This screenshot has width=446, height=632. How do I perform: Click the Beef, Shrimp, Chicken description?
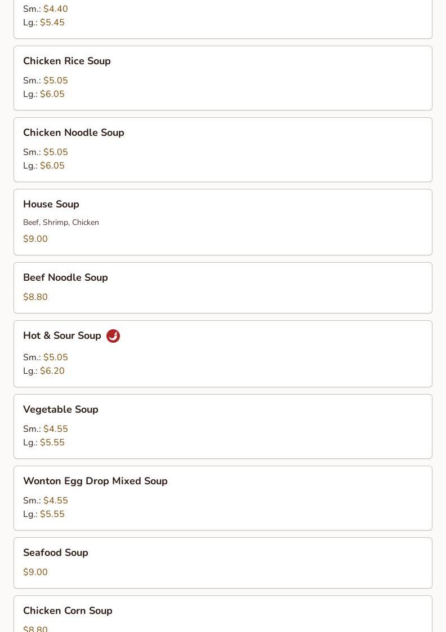(61, 223)
